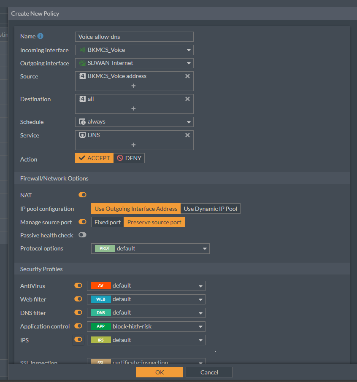Add another Source entry with plus
The image size is (357, 382).
(x=133, y=86)
